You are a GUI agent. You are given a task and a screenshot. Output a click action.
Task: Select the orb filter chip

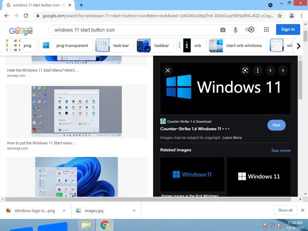click(191, 46)
